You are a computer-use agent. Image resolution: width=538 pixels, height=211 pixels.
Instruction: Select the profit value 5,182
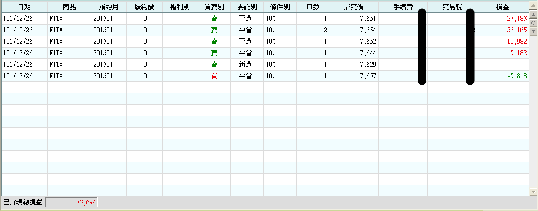(x=518, y=53)
